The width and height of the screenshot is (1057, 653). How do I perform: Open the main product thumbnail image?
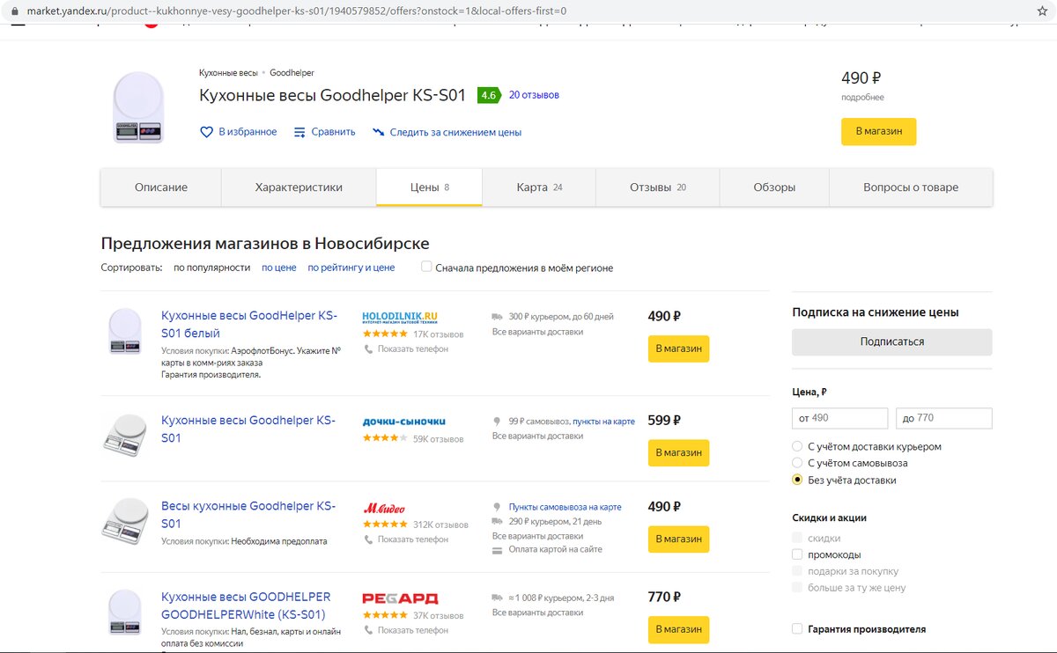coord(138,107)
